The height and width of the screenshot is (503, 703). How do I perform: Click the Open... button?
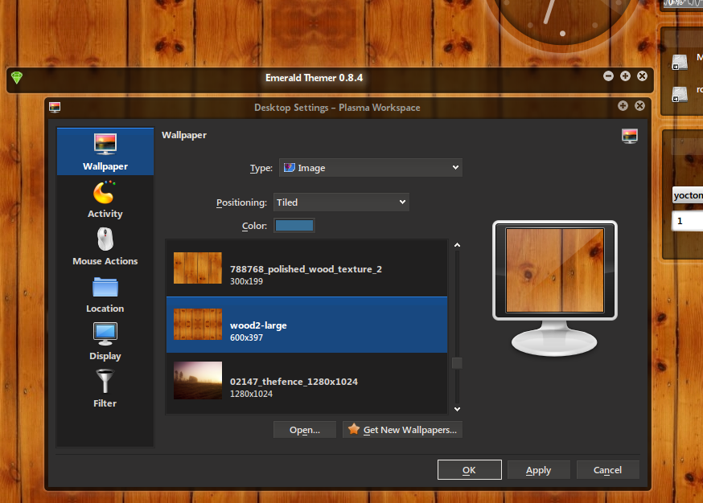[x=304, y=430]
